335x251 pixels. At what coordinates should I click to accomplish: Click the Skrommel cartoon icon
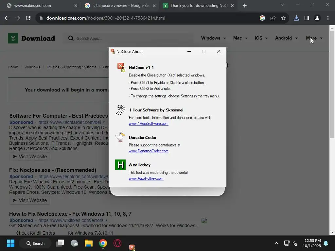tap(120, 110)
